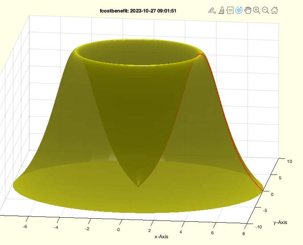Click x-axis tick label -2
303x245 pixels.
[86, 228]
